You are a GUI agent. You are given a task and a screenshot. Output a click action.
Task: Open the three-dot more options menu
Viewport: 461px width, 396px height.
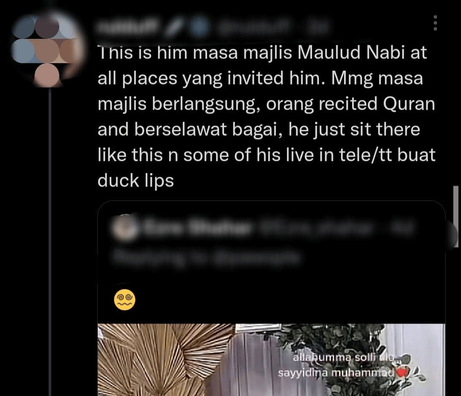pyautogui.click(x=435, y=23)
